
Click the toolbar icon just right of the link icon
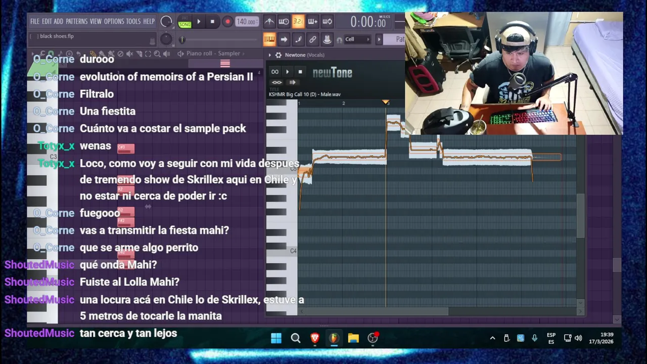tap(327, 39)
